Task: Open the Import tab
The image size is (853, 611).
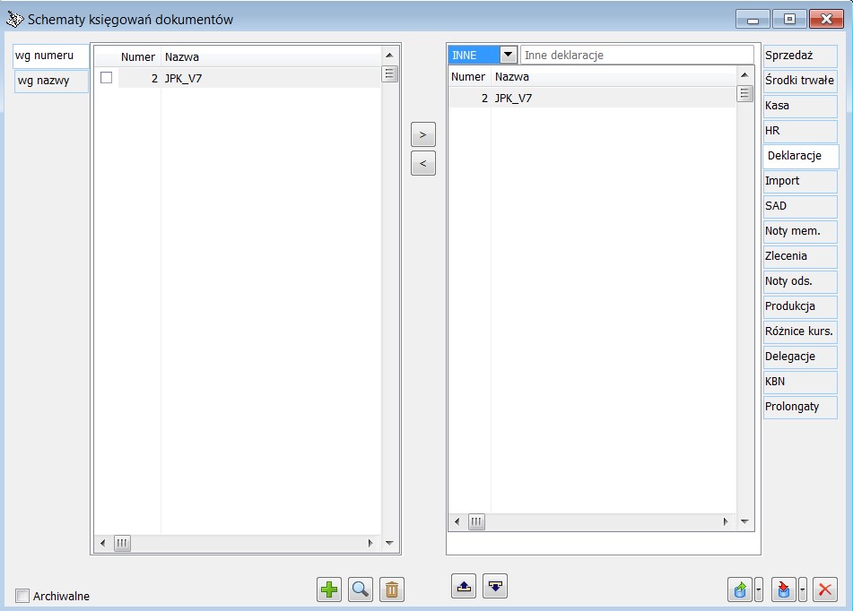Action: click(x=800, y=181)
